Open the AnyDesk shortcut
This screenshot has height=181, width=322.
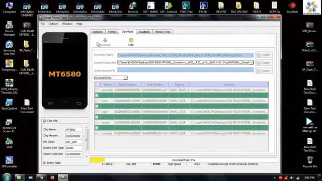point(292,8)
